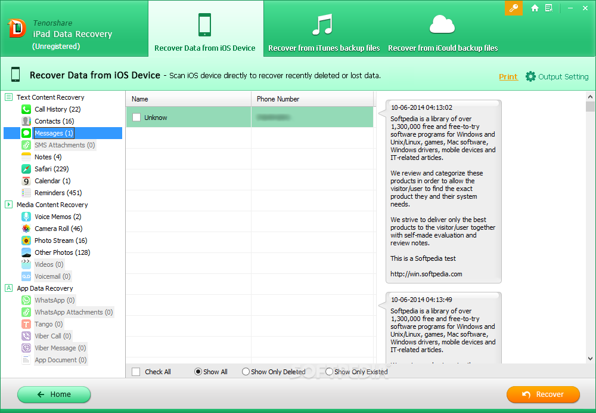The width and height of the screenshot is (596, 413).
Task: Select Other Photos (128) in tree
Action: pyautogui.click(x=63, y=252)
